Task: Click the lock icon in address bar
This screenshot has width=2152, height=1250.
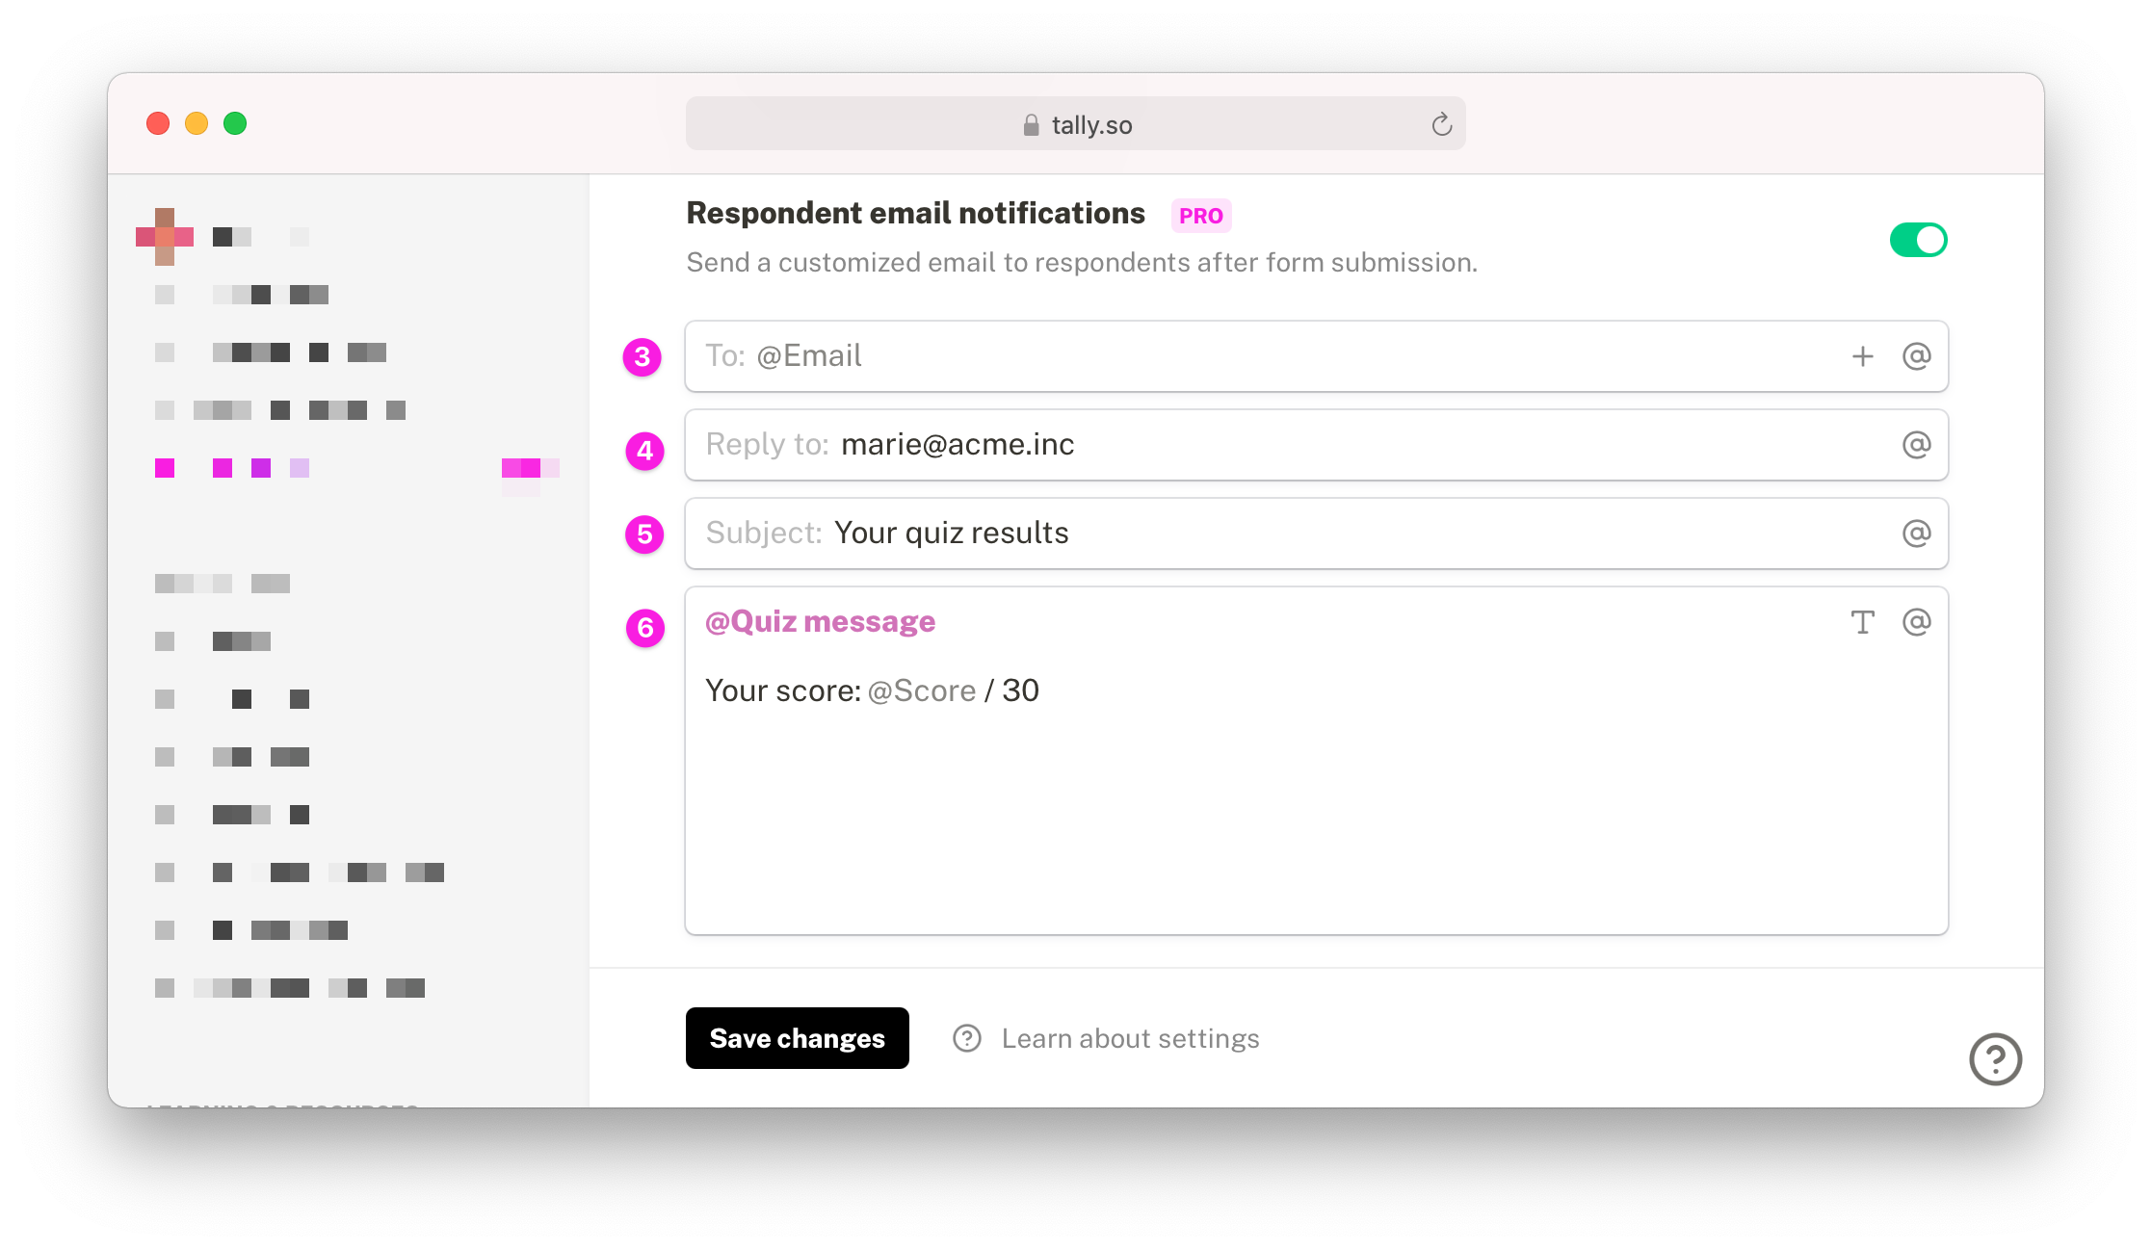Action: 1031,125
